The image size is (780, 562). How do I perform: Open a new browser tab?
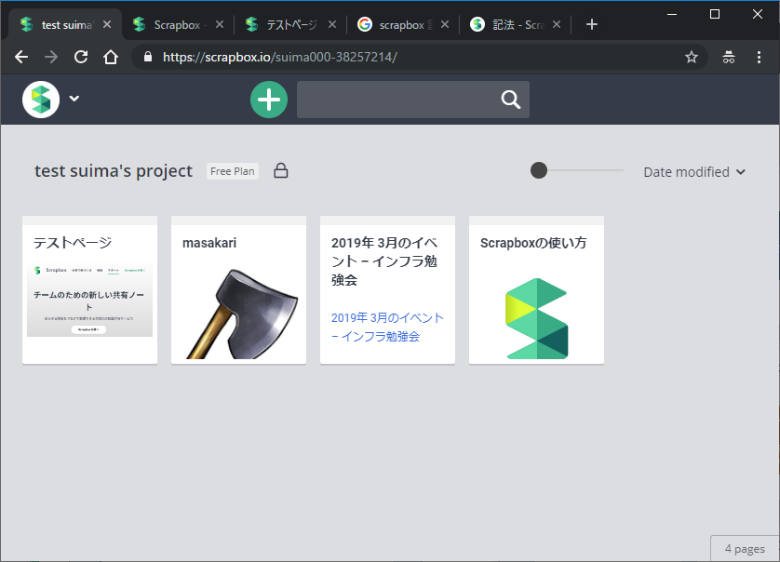(591, 24)
